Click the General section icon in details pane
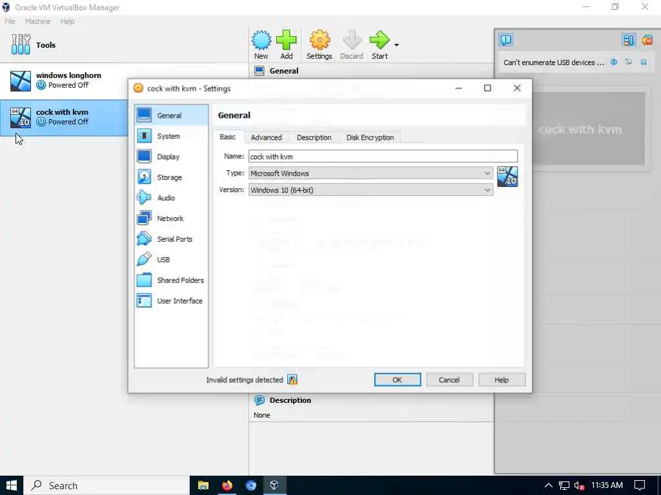Viewport: 661px width, 495px height. pos(259,71)
